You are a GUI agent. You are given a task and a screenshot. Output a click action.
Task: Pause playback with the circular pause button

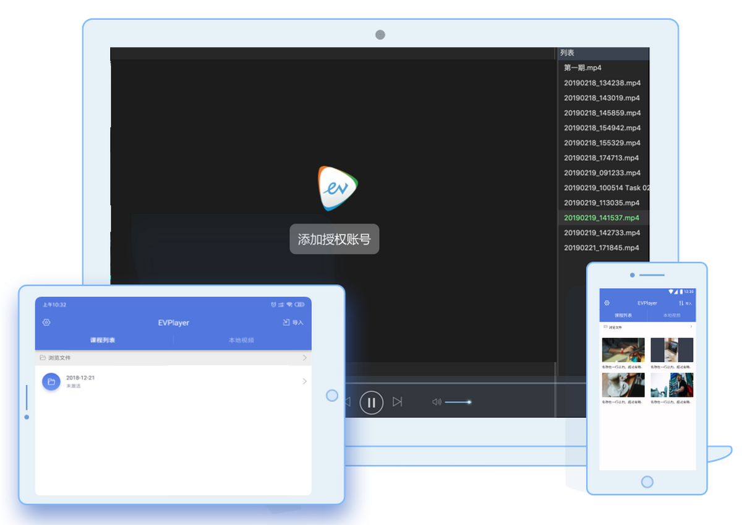point(372,402)
